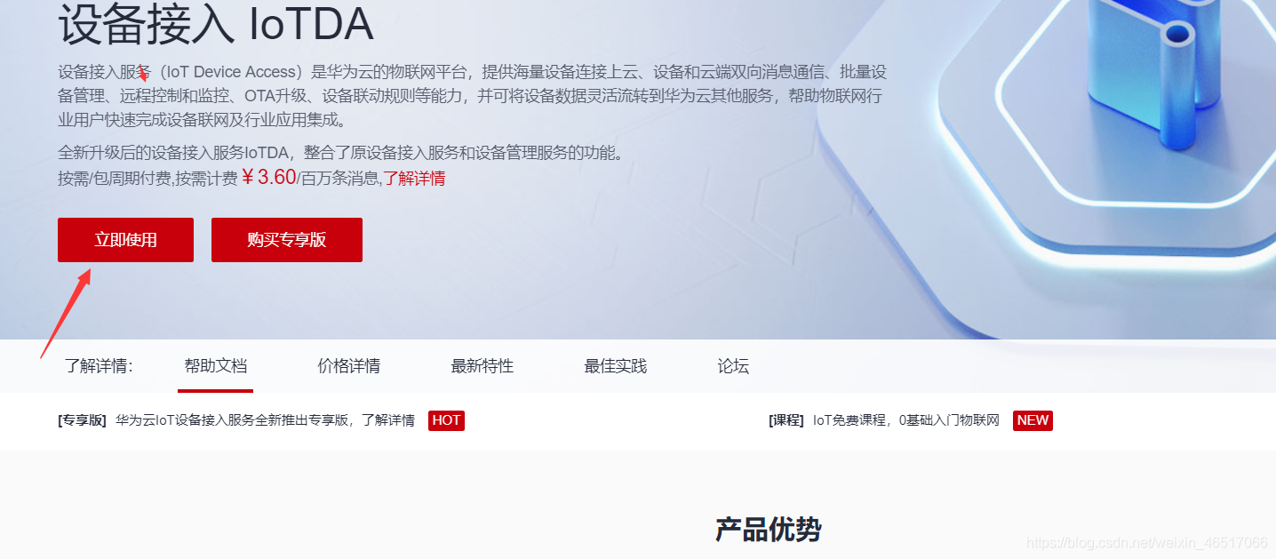This screenshot has height=559, width=1276.
Task: Click the [课程] label
Action: [x=786, y=420]
